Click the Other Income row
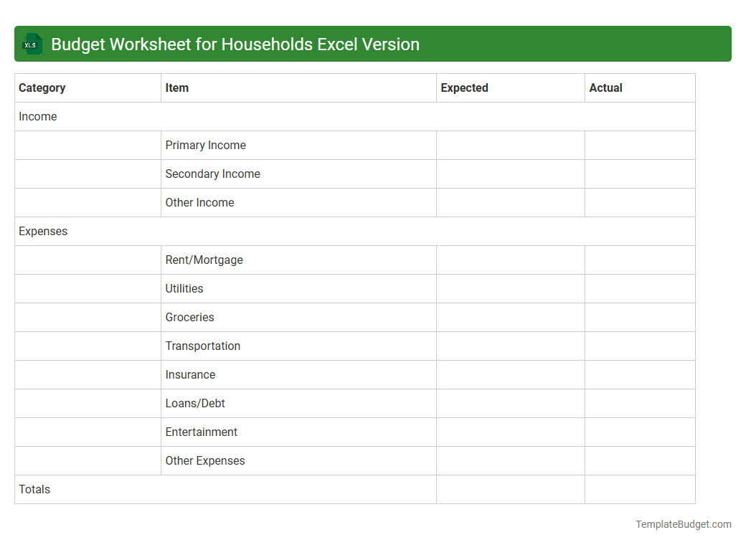Image resolution: width=746 pixels, height=545 pixels. [x=199, y=202]
